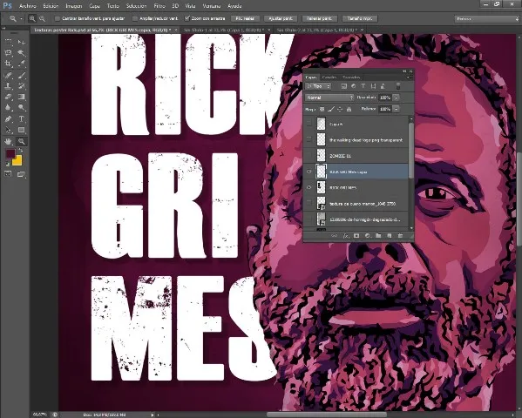Select the Move tool
This screenshot has width=522, height=418.
point(21,42)
